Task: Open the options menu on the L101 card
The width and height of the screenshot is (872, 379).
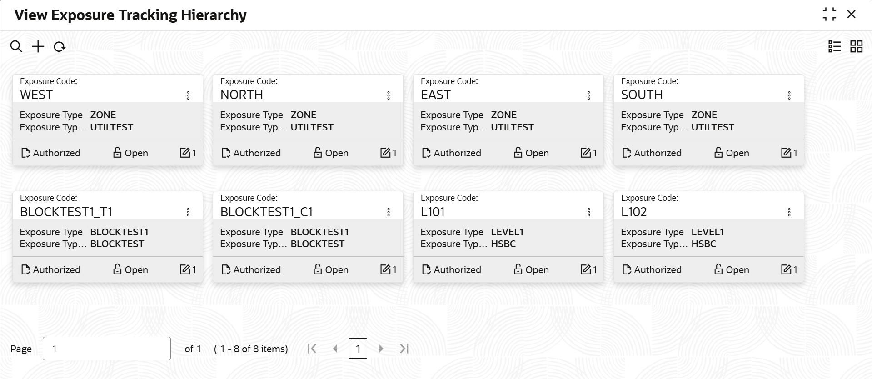Action: [x=589, y=211]
